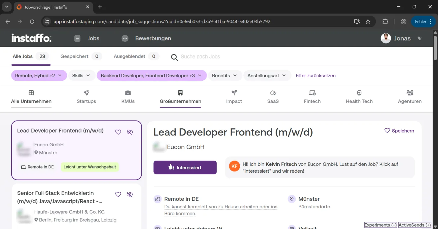
Task: Expand the Skills filter dropdown
Action: click(82, 76)
